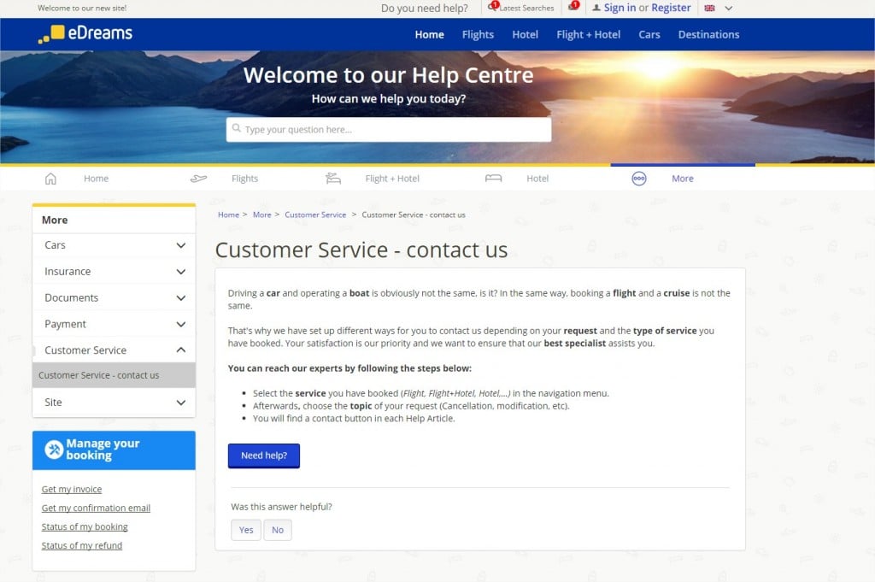The width and height of the screenshot is (875, 582).
Task: Open the Get my invoice link
Action: [x=72, y=490]
